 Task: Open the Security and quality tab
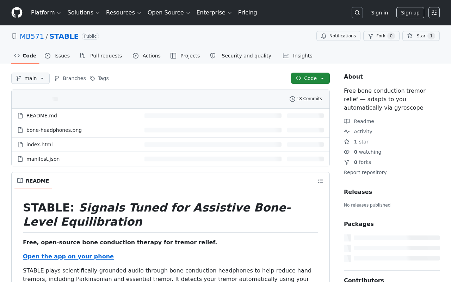[x=241, y=56]
